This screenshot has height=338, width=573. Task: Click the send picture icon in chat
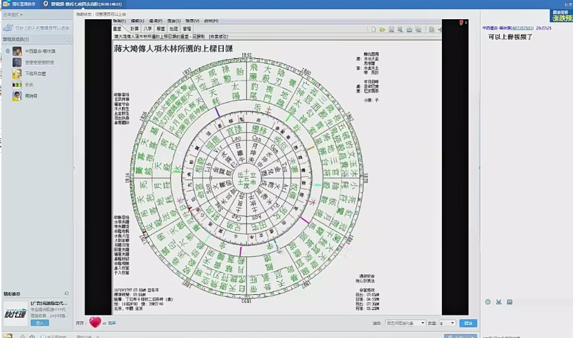tap(509, 302)
